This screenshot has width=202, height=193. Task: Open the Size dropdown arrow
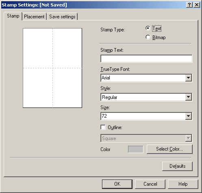click(x=188, y=116)
